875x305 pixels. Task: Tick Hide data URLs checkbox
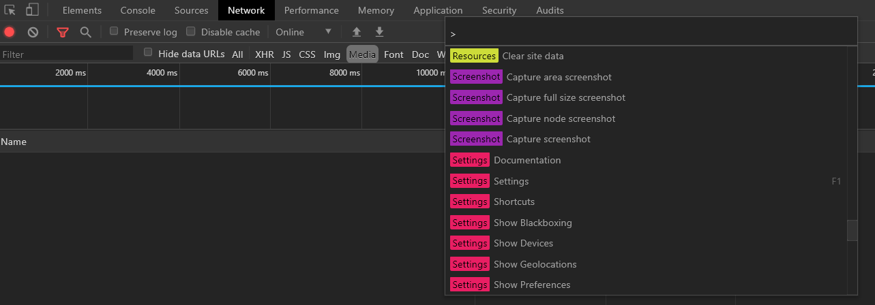tap(148, 53)
